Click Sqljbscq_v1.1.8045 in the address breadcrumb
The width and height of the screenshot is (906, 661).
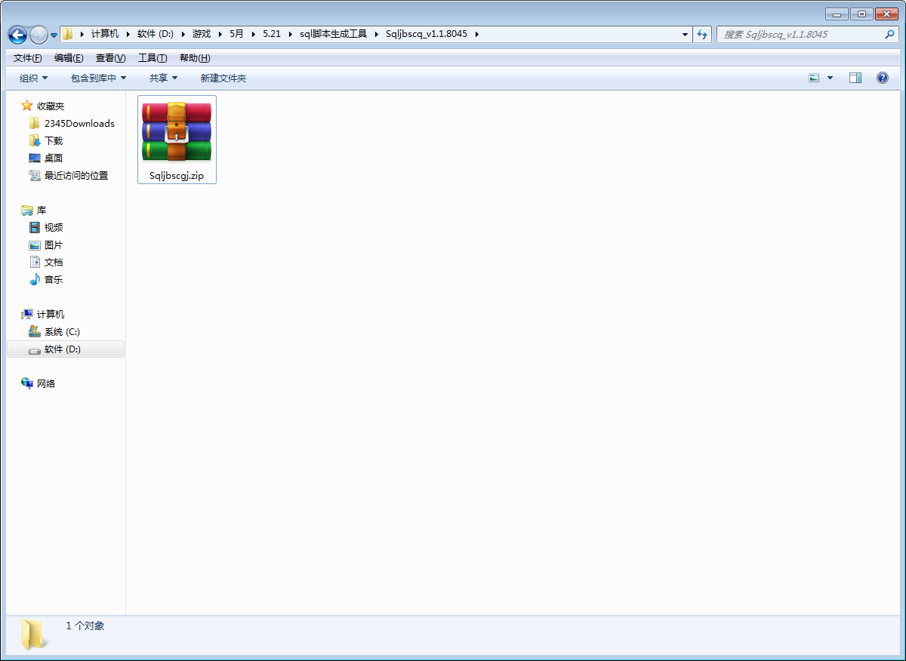point(426,34)
